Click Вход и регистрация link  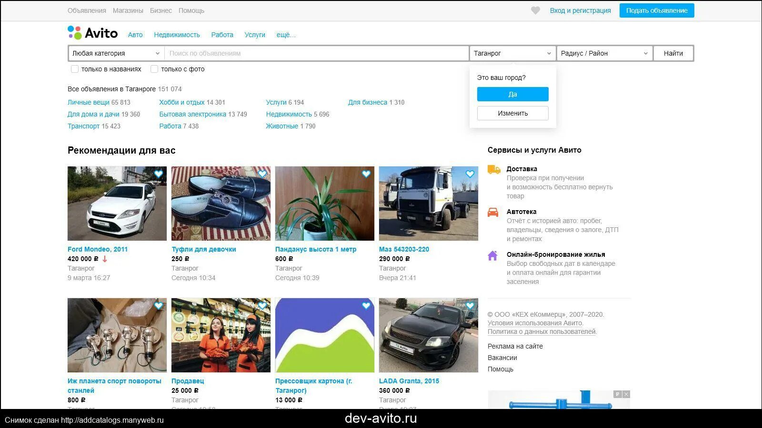581,10
